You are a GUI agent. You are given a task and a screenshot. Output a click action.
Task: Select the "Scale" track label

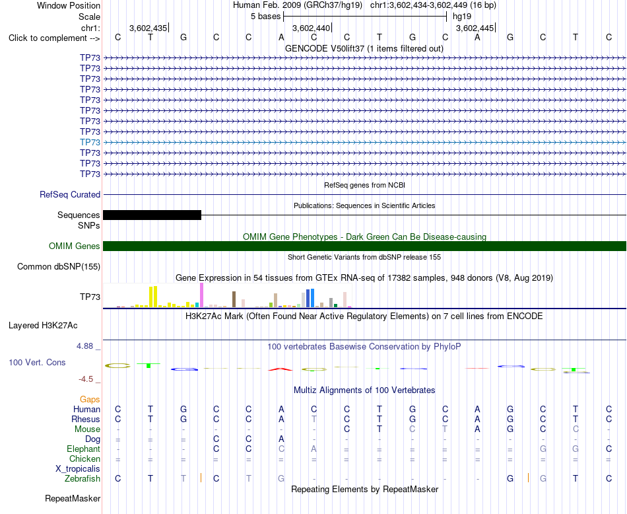pos(89,17)
